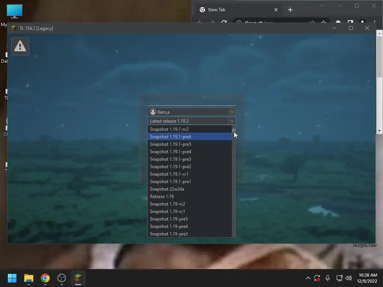Click the microphone tray icon
383x287 pixels.
coord(328,278)
